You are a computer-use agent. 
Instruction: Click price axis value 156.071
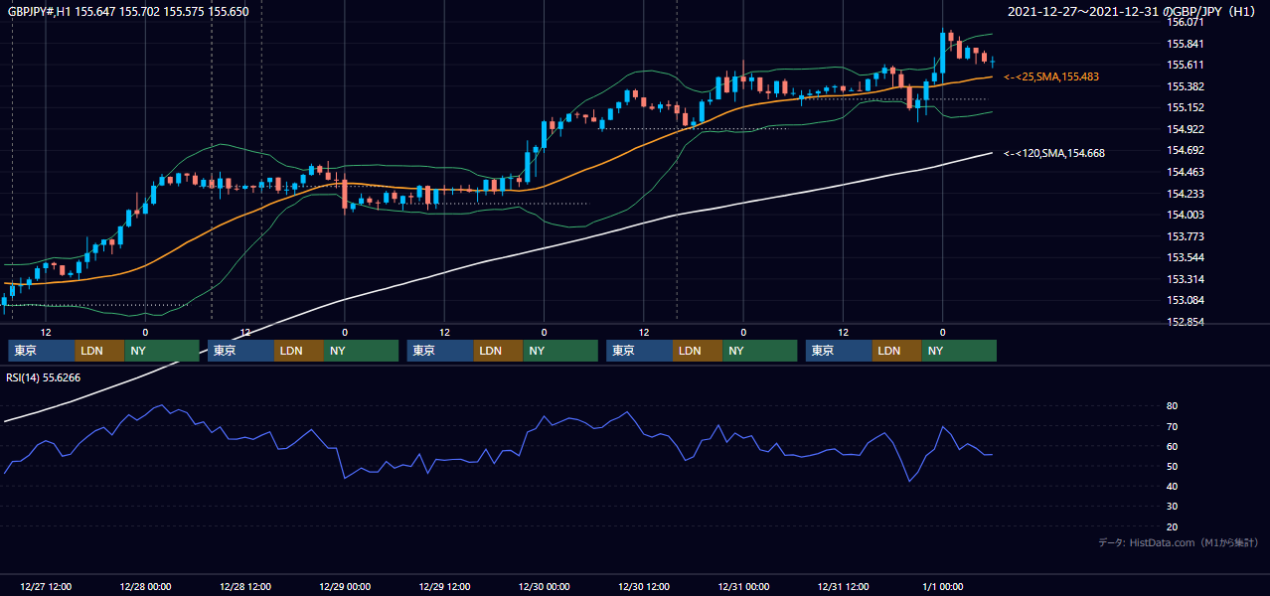(x=1186, y=22)
